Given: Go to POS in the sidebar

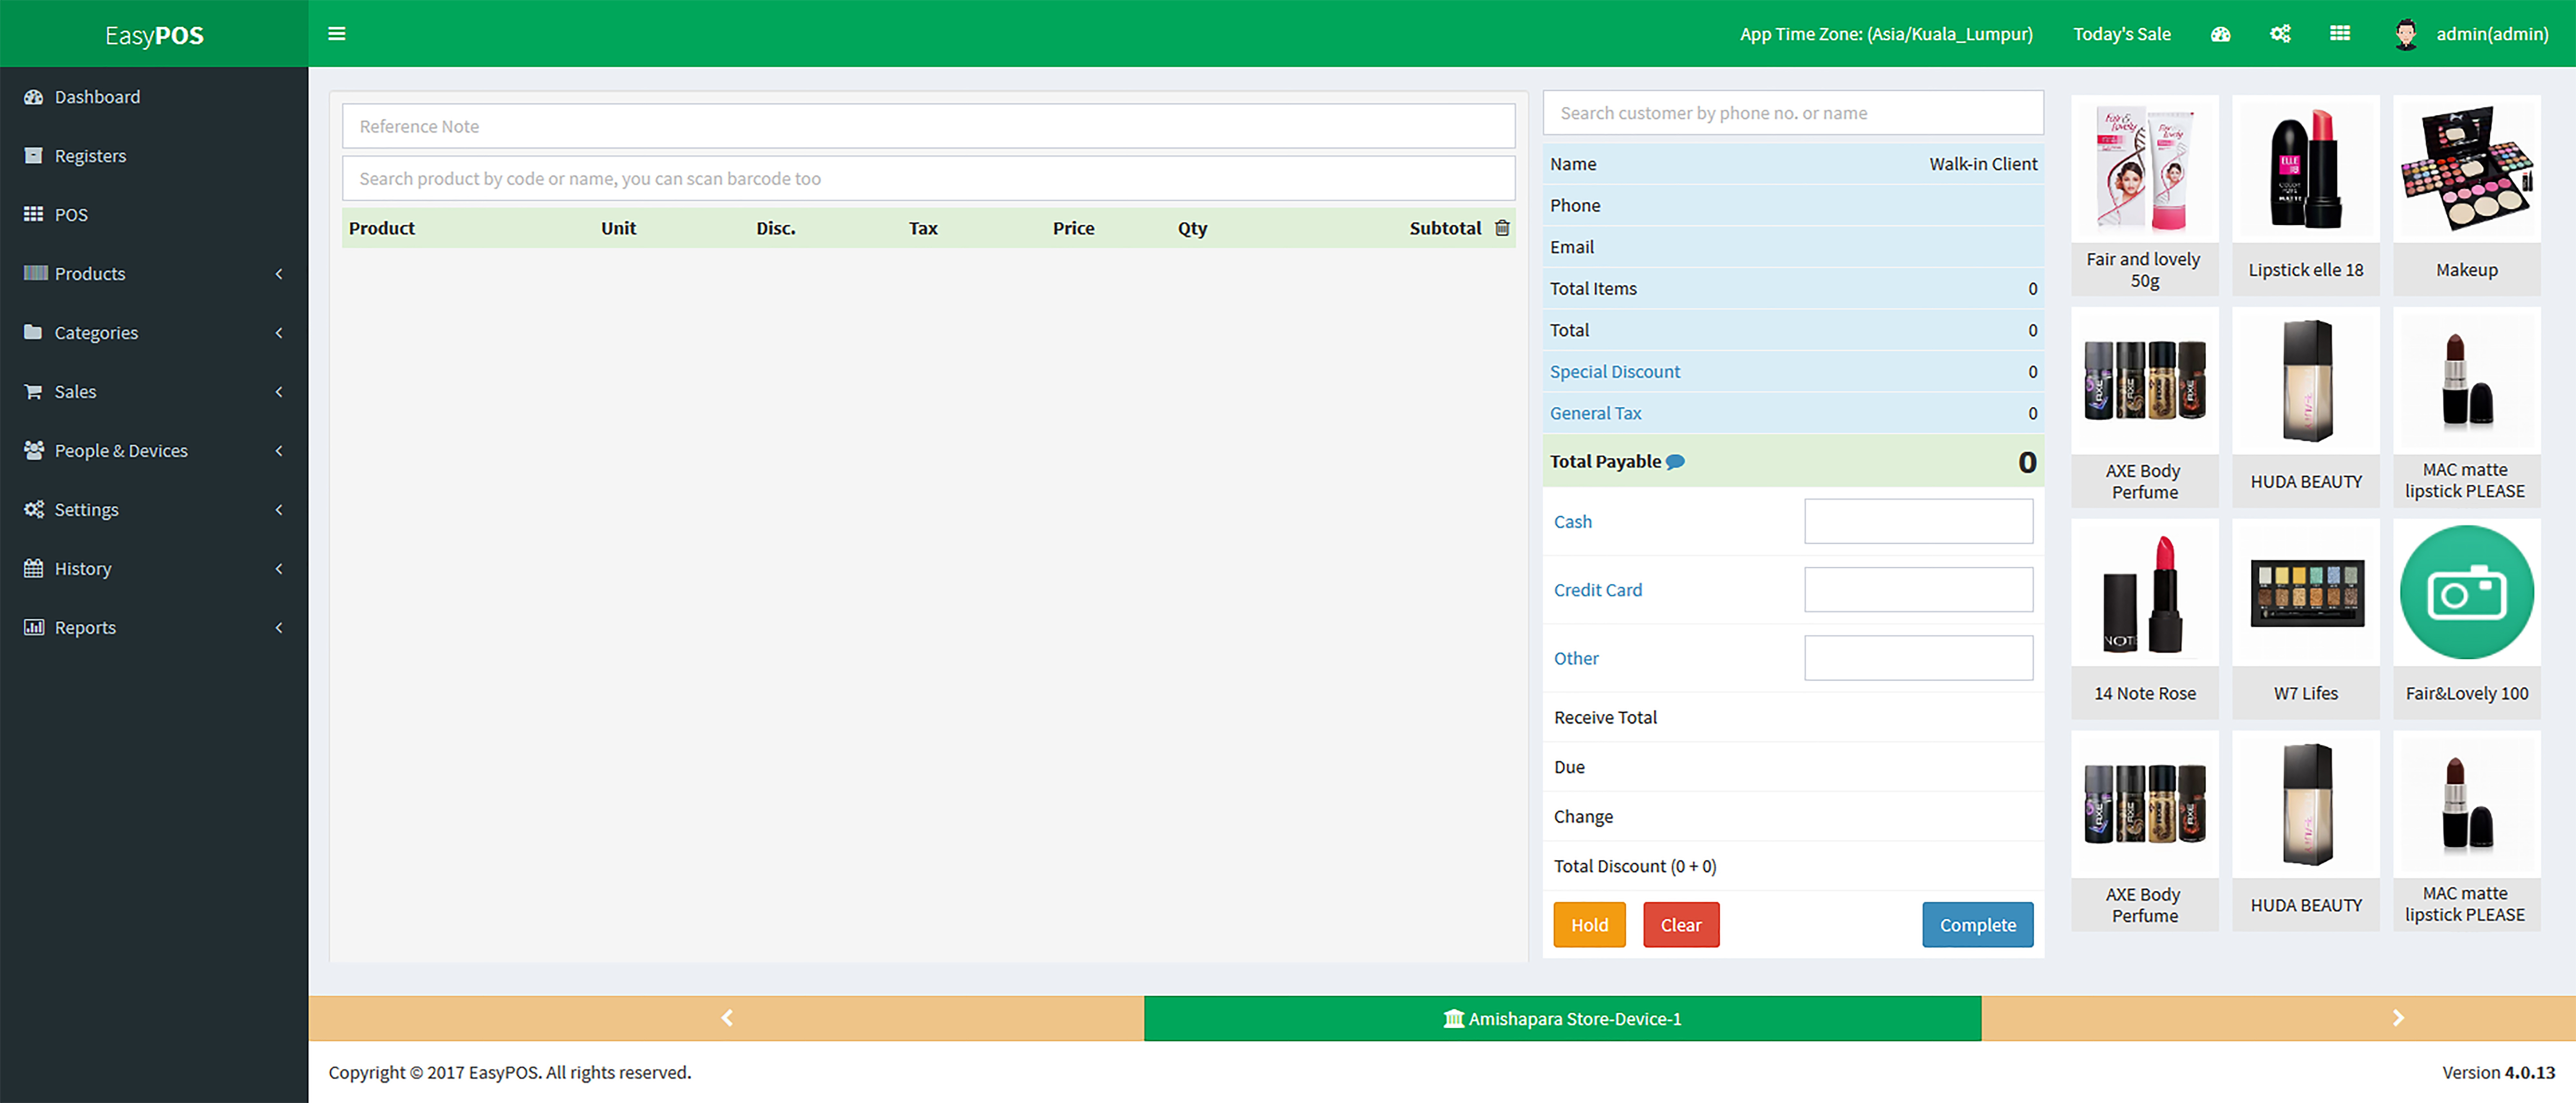Looking at the screenshot, I should click(71, 215).
